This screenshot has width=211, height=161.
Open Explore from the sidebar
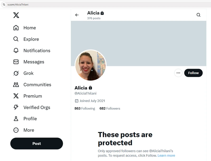click(x=31, y=39)
